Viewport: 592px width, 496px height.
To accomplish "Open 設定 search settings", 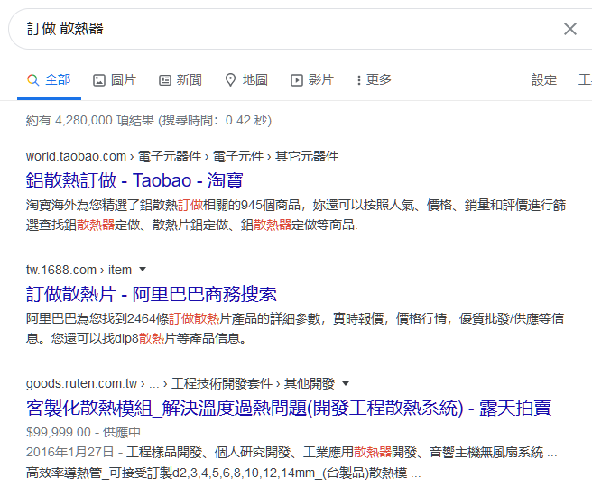I will pyautogui.click(x=544, y=80).
